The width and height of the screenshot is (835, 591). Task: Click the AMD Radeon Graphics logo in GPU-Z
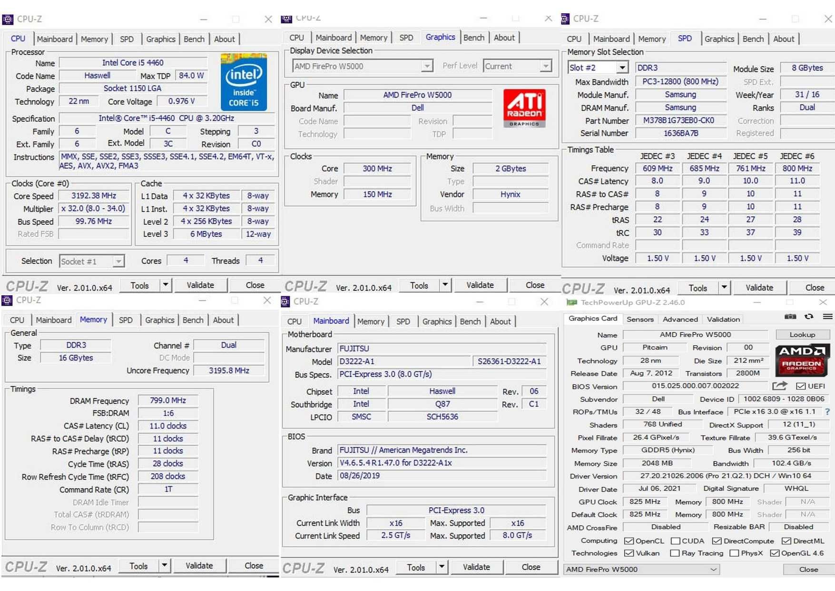(802, 361)
